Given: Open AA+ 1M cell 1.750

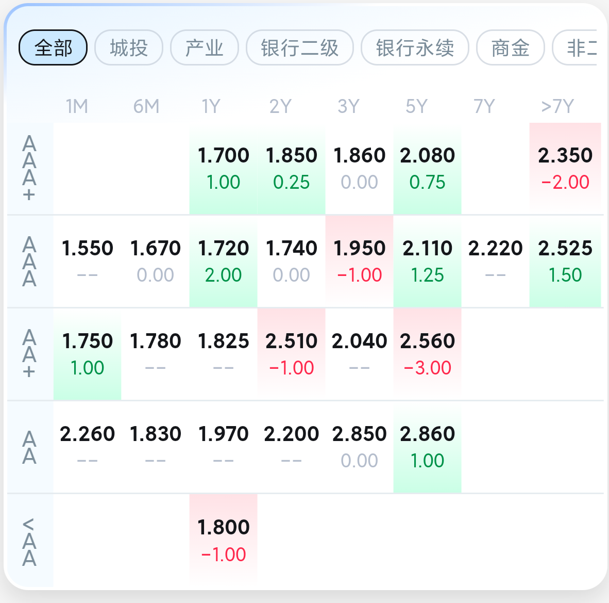Looking at the screenshot, I should [87, 354].
